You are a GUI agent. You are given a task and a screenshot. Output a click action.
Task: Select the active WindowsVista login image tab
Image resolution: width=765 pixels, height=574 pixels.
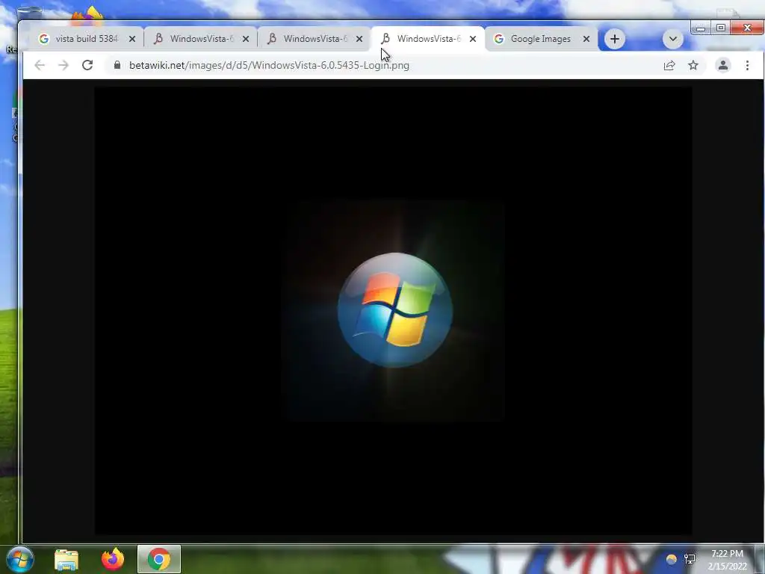coord(428,39)
